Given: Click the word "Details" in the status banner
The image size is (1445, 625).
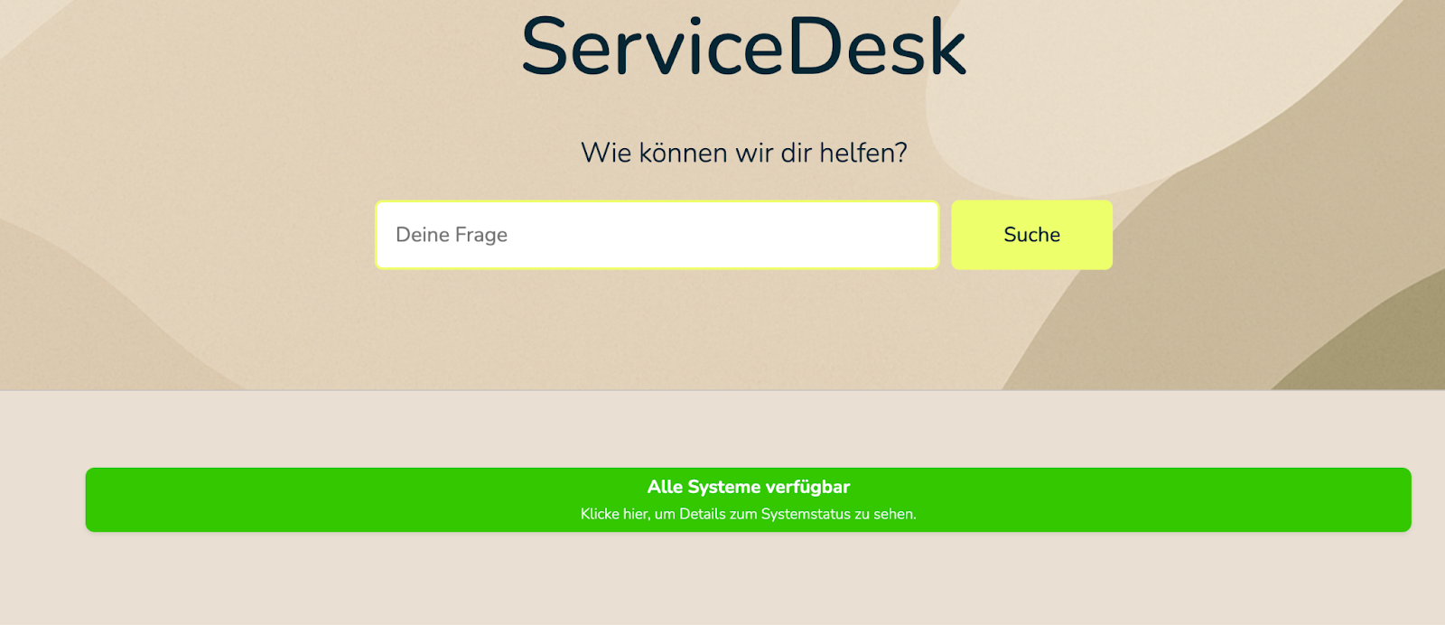Looking at the screenshot, I should point(703,514).
